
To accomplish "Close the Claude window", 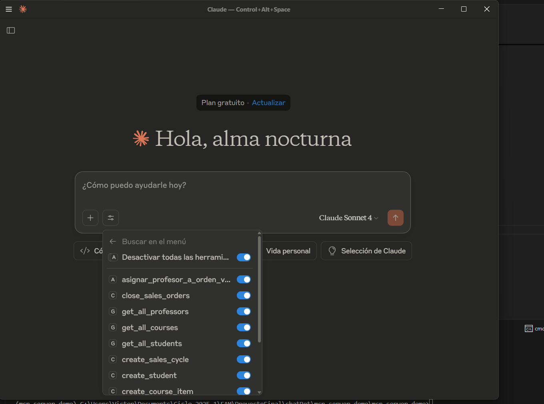I will [487, 9].
